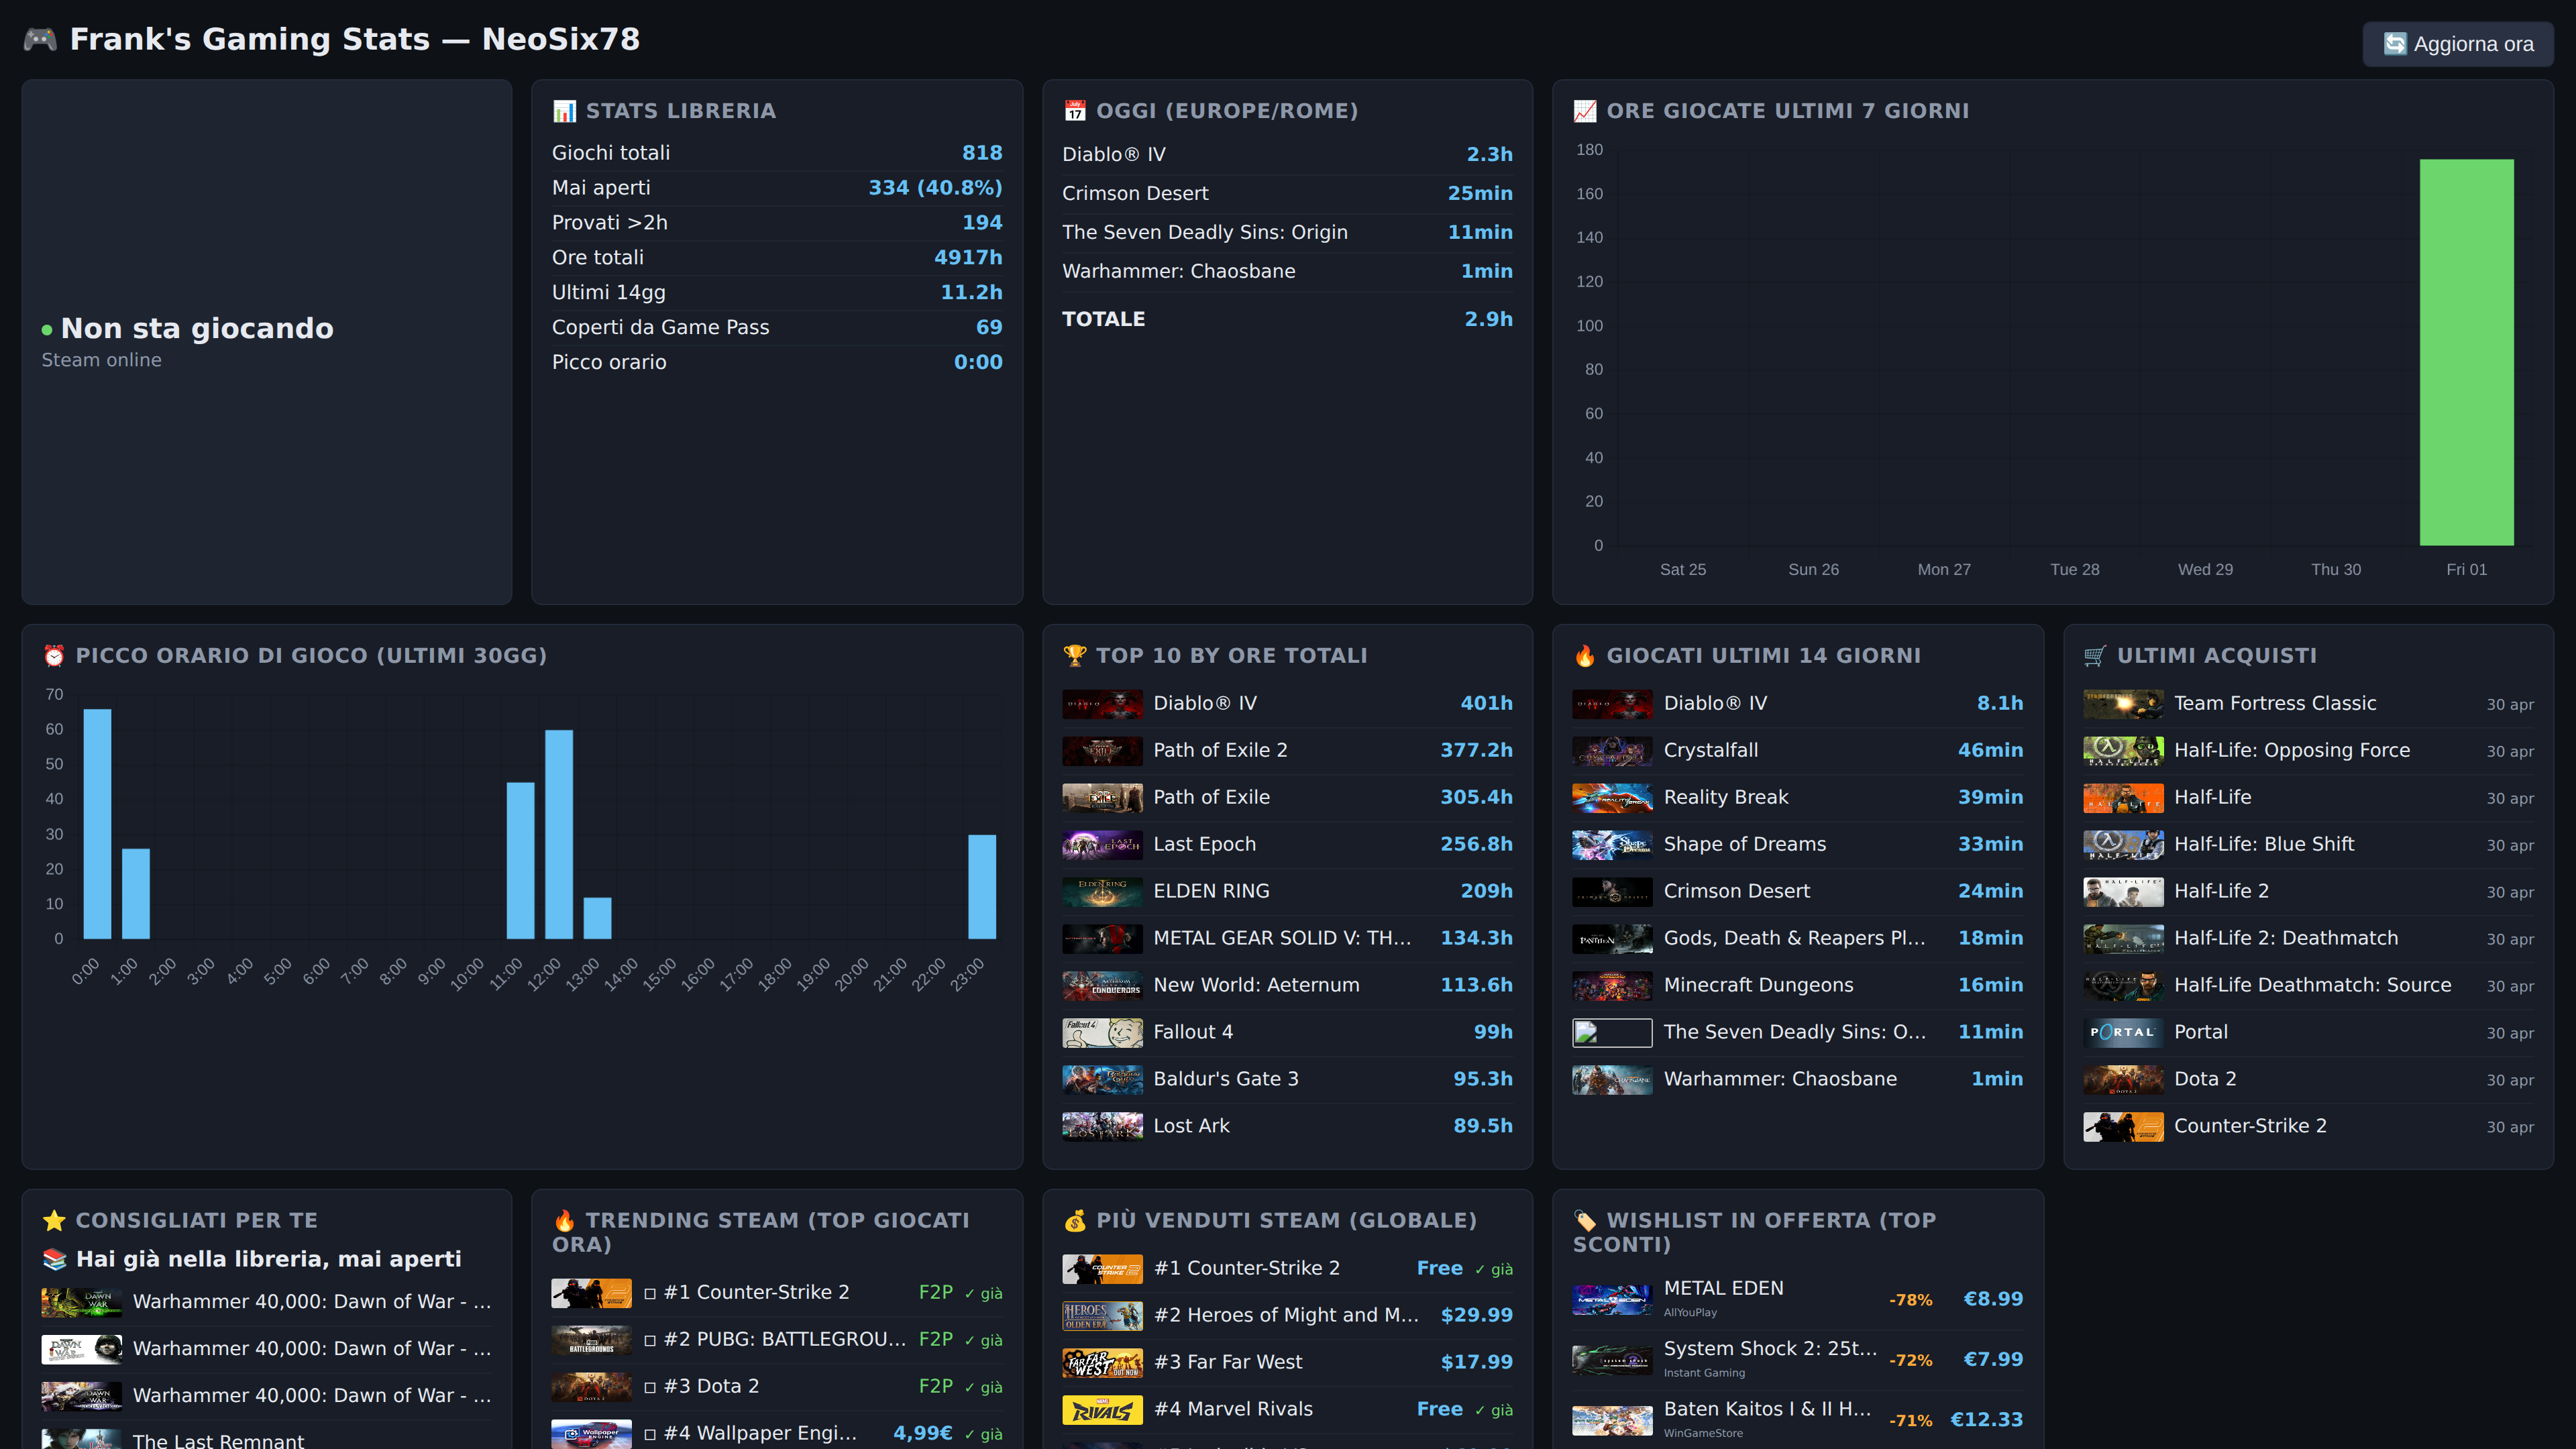Click the game controller icon in the header
Viewport: 2576px width, 1449px height.
40,39
